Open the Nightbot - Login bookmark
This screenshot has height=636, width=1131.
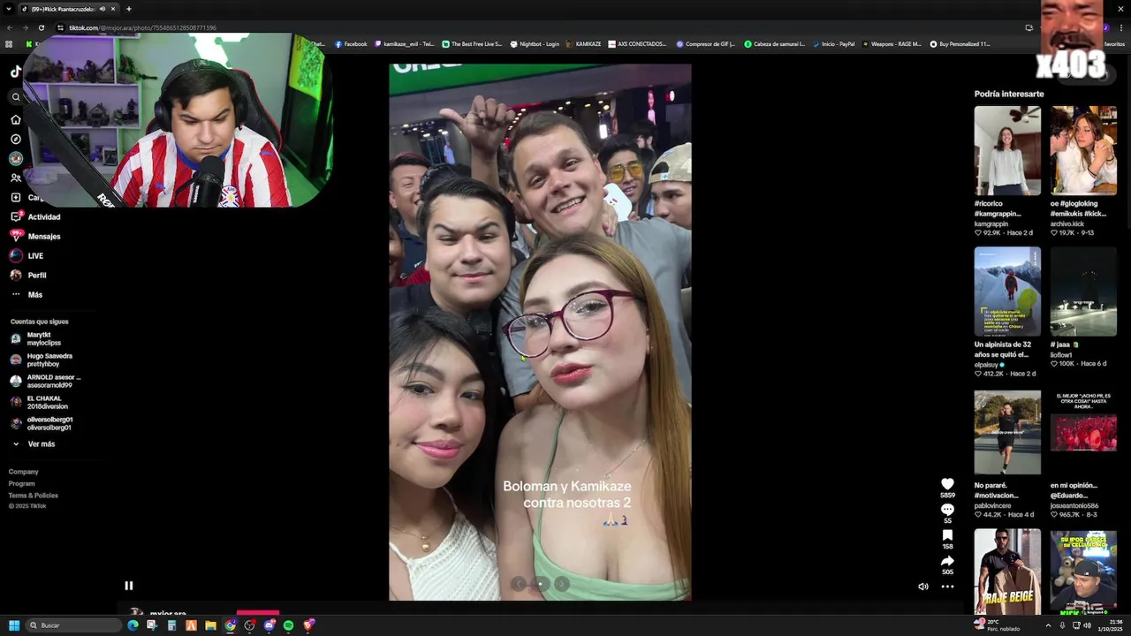click(535, 43)
